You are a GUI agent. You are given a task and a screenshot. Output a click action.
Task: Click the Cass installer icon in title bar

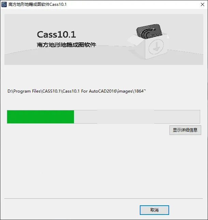point(4,4)
